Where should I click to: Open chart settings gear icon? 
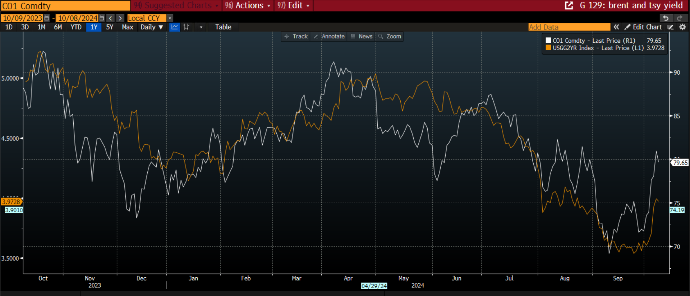click(682, 27)
